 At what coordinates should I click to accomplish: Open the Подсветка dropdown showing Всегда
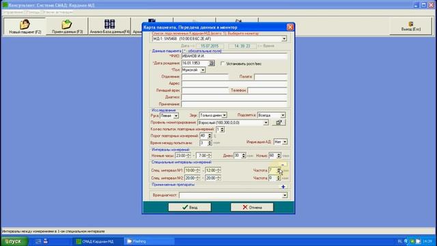click(x=283, y=115)
